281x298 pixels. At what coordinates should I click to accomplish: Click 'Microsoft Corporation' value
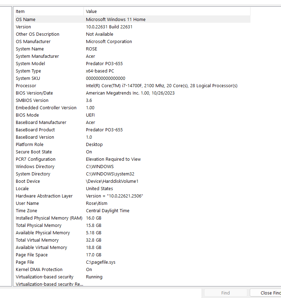click(x=109, y=41)
